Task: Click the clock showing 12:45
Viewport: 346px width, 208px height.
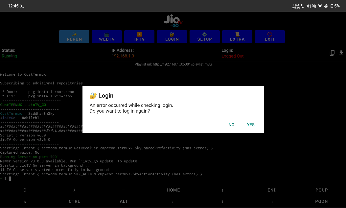Action: point(13,6)
